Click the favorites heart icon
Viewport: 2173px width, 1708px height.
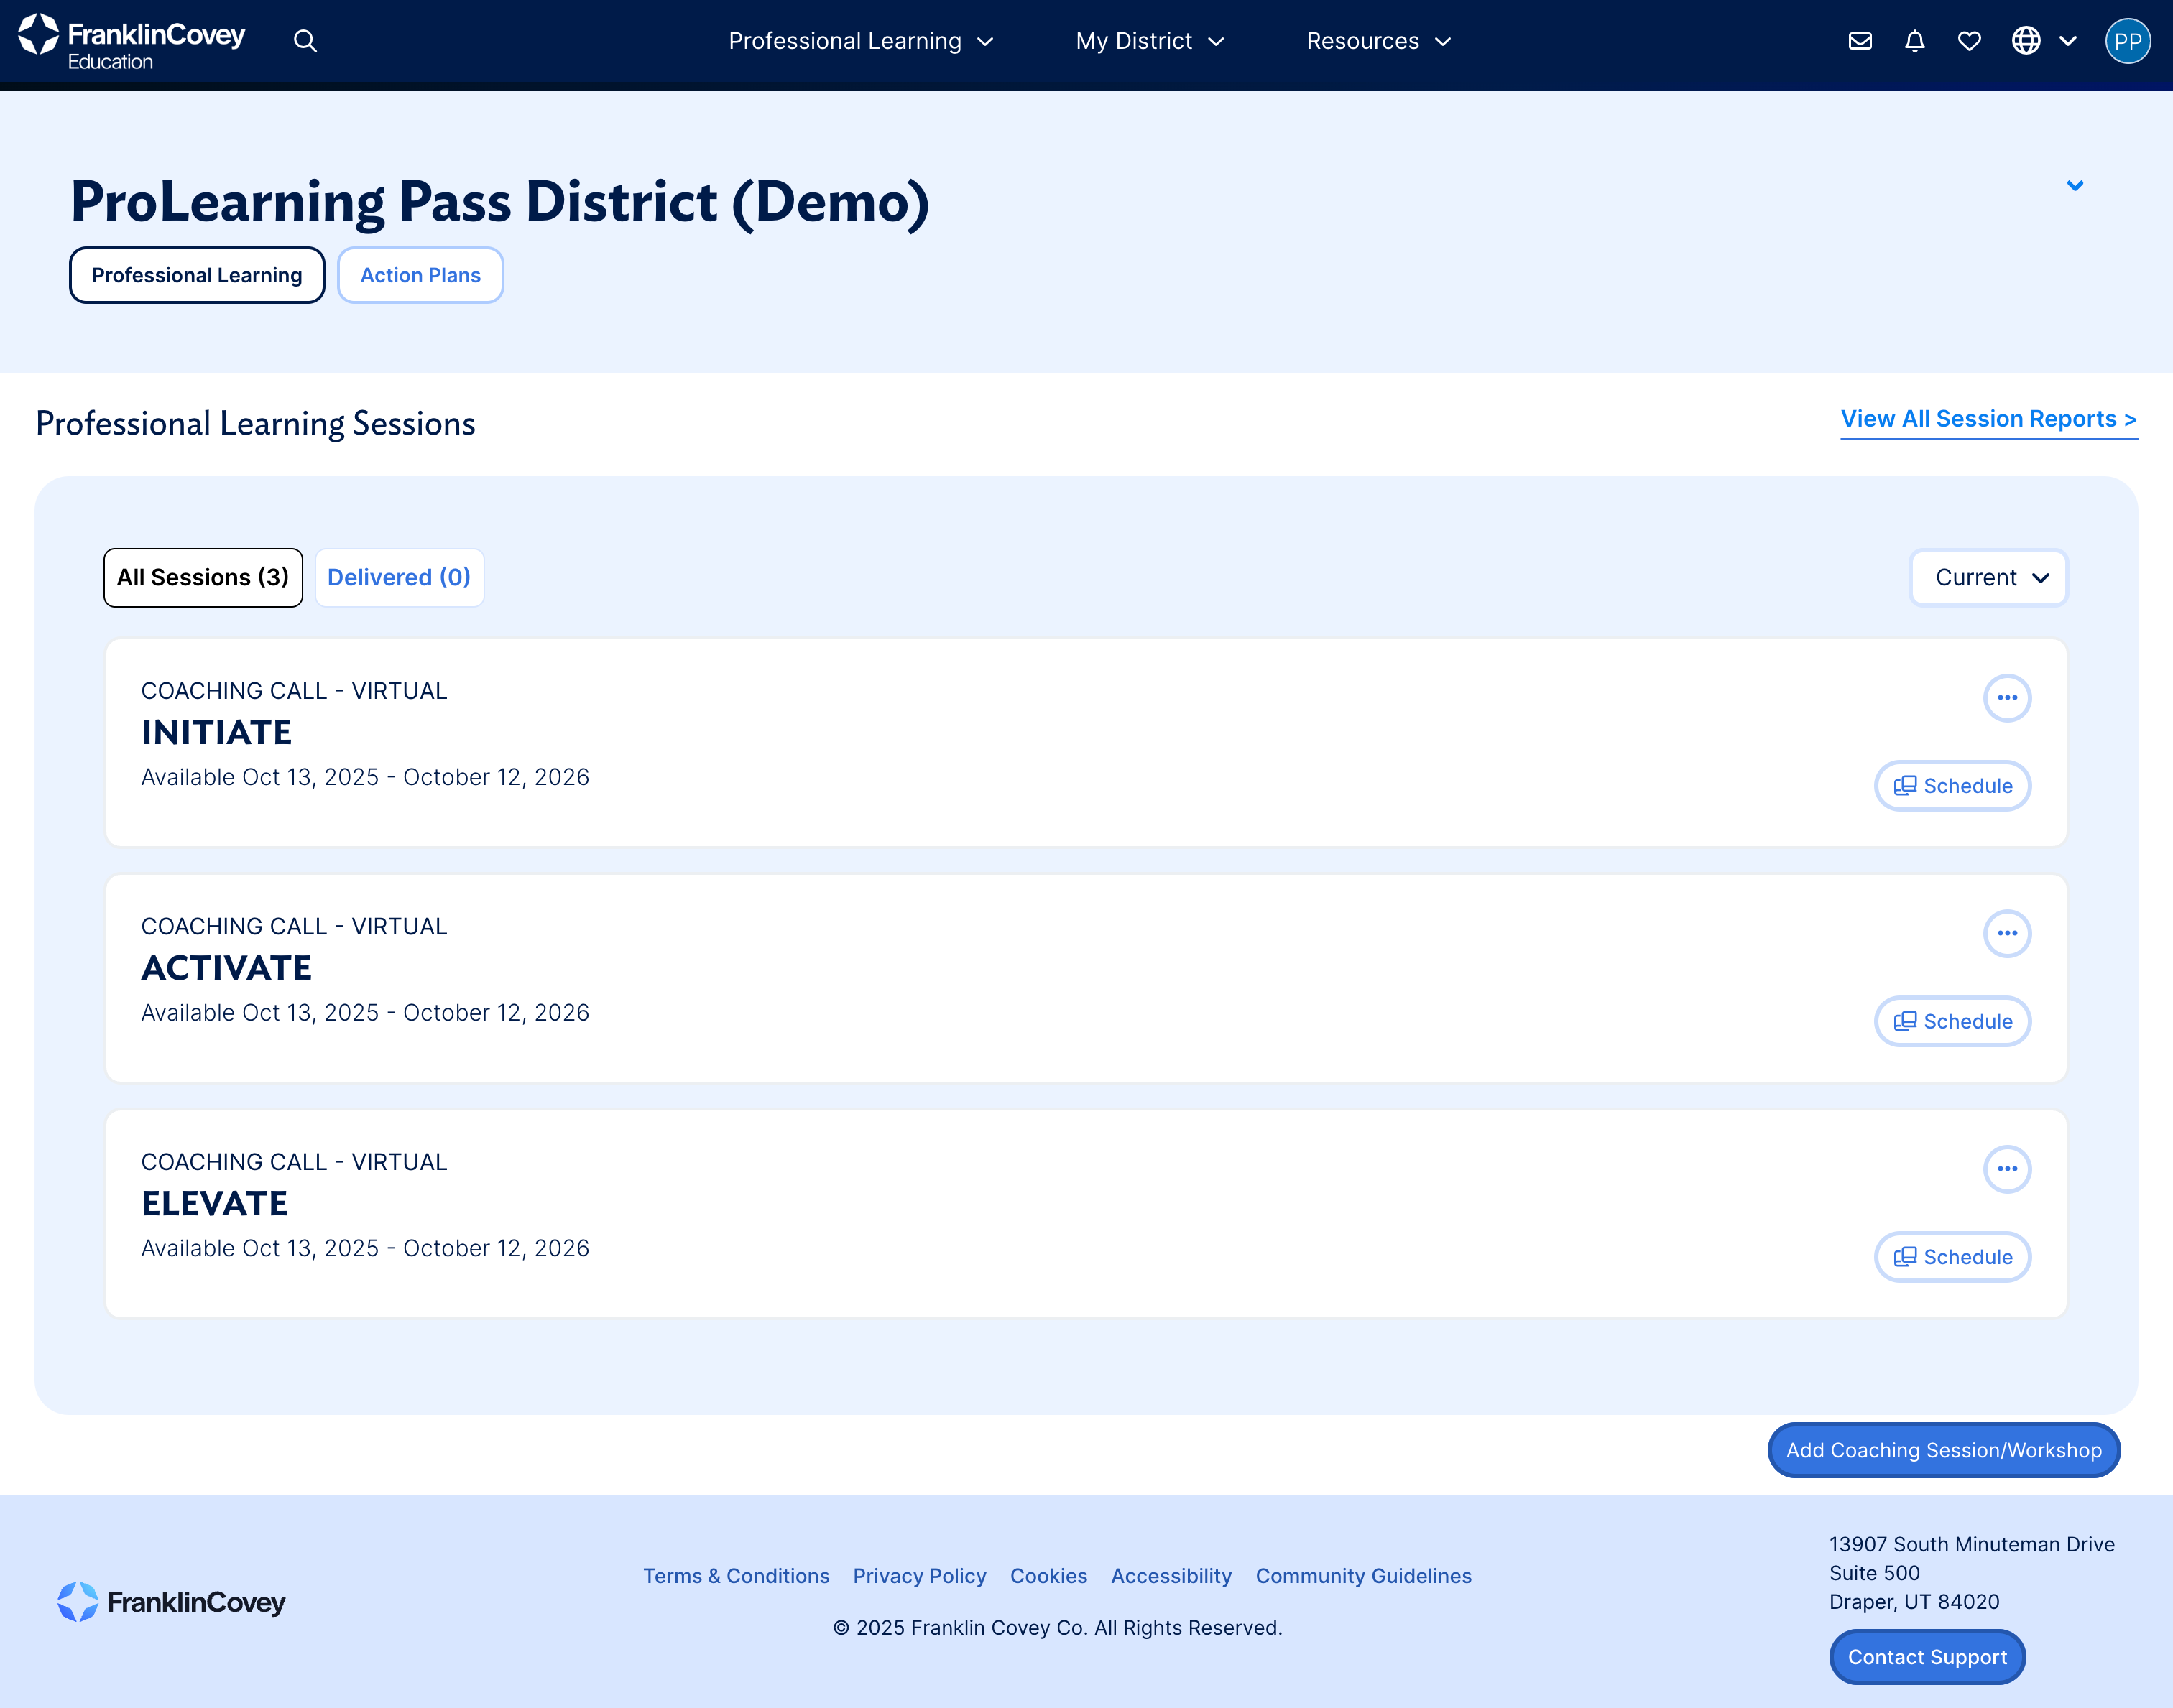1969,41
